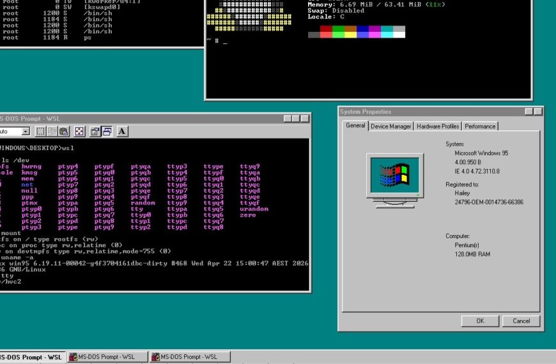Click the product ID '24796-OEM-0014736-66386'
The height and width of the screenshot is (364, 556).
tap(489, 202)
